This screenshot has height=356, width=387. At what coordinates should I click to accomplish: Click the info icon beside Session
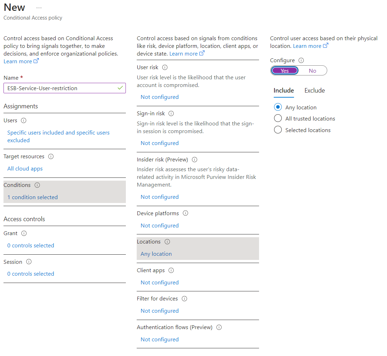tap(29, 262)
